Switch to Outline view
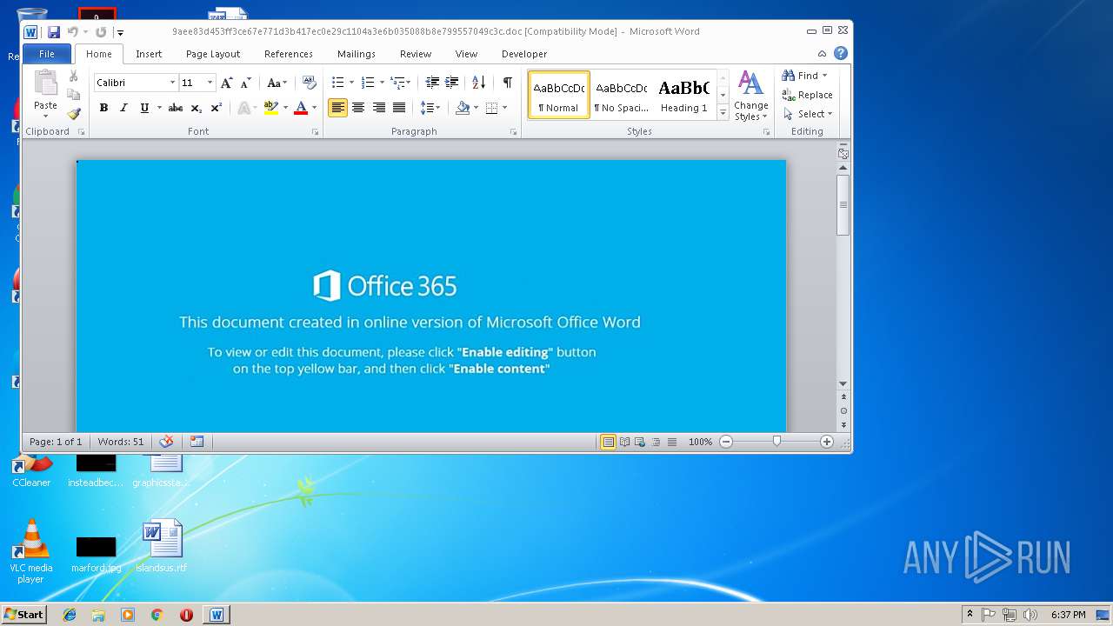This screenshot has width=1113, height=626. coord(656,442)
